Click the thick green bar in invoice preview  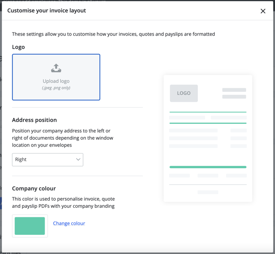[x=208, y=167]
